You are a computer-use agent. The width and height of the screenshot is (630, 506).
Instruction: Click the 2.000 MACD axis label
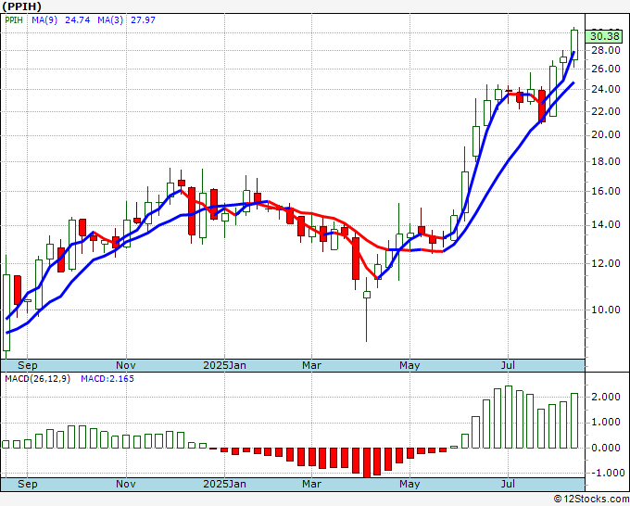606,397
